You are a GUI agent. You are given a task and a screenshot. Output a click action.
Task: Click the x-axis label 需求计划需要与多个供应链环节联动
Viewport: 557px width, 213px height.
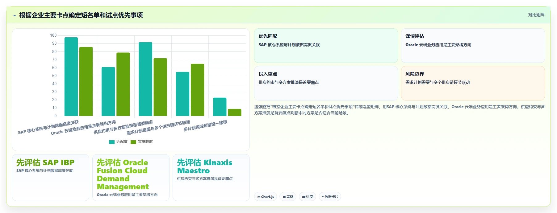coord(159,127)
